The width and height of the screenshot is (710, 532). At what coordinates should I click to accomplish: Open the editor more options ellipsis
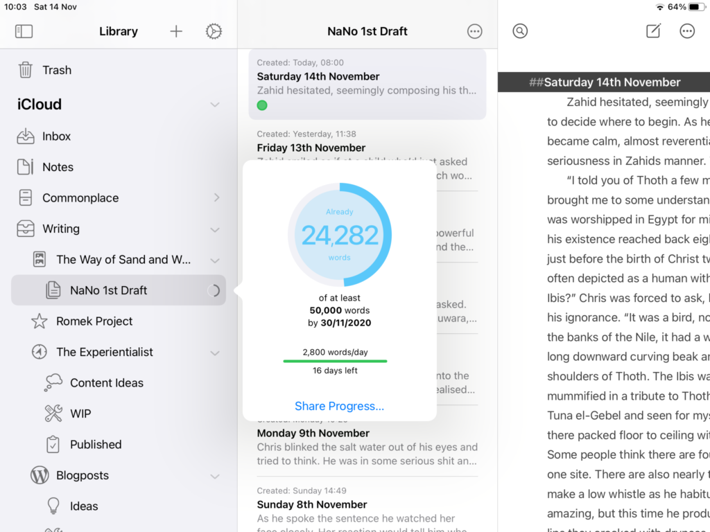pyautogui.click(x=687, y=30)
